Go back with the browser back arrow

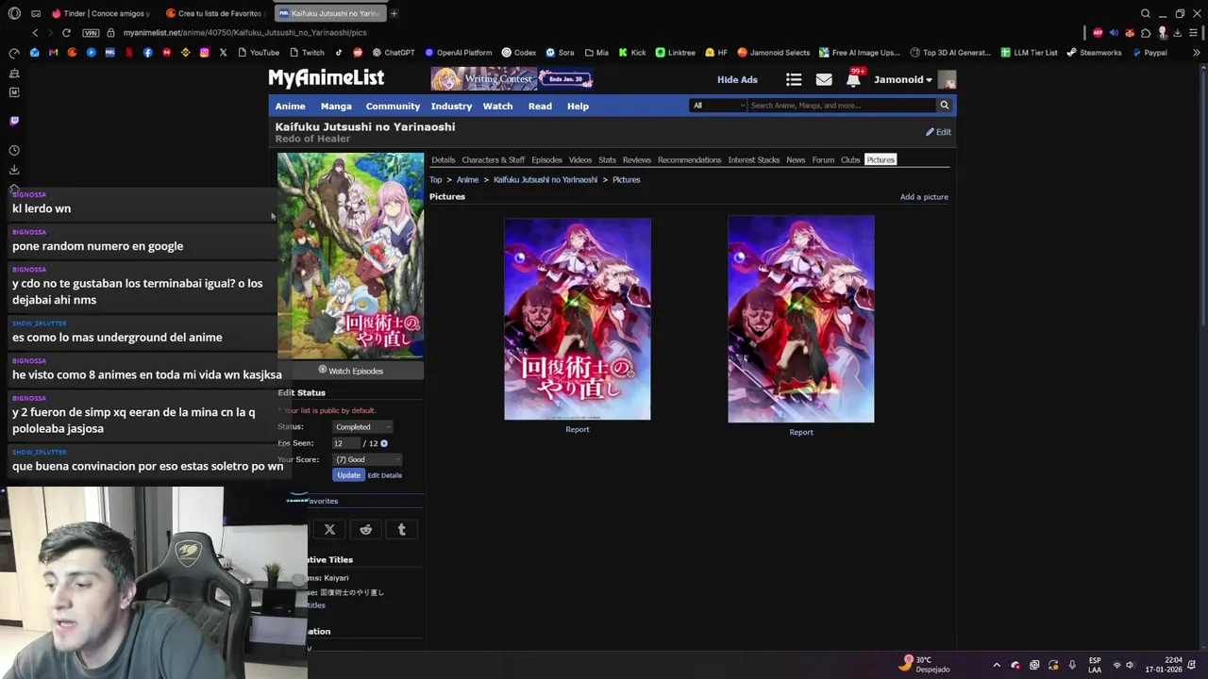(35, 33)
